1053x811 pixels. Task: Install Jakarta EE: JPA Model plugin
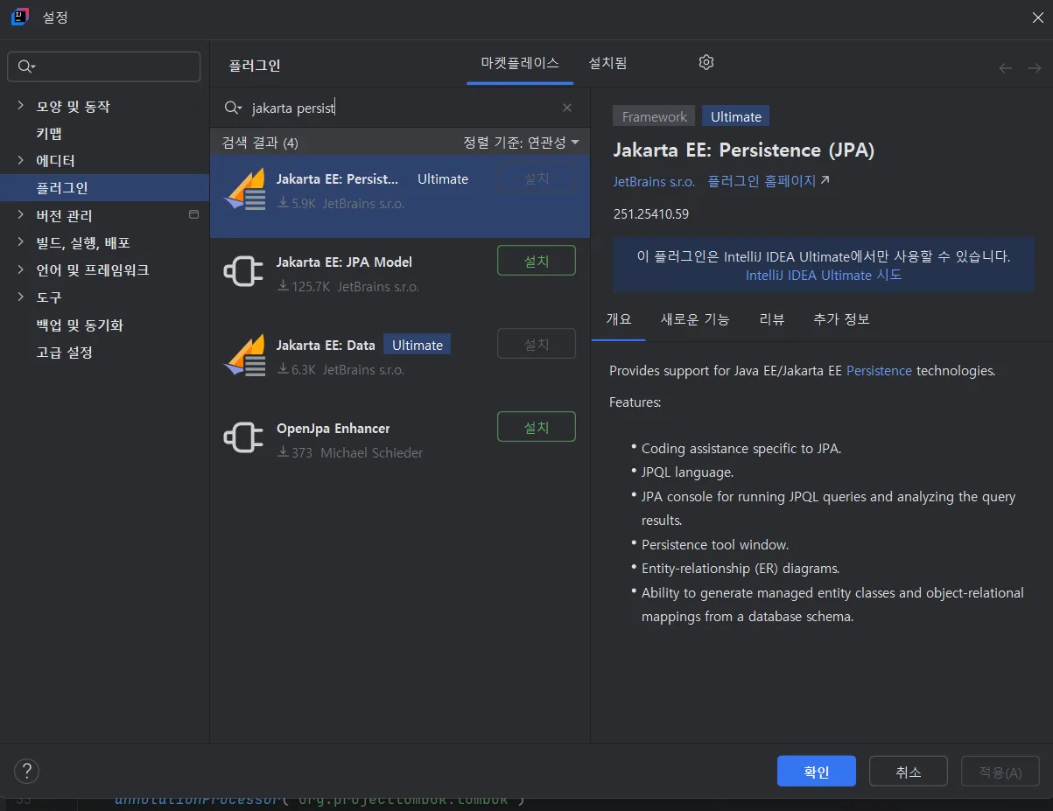537,261
